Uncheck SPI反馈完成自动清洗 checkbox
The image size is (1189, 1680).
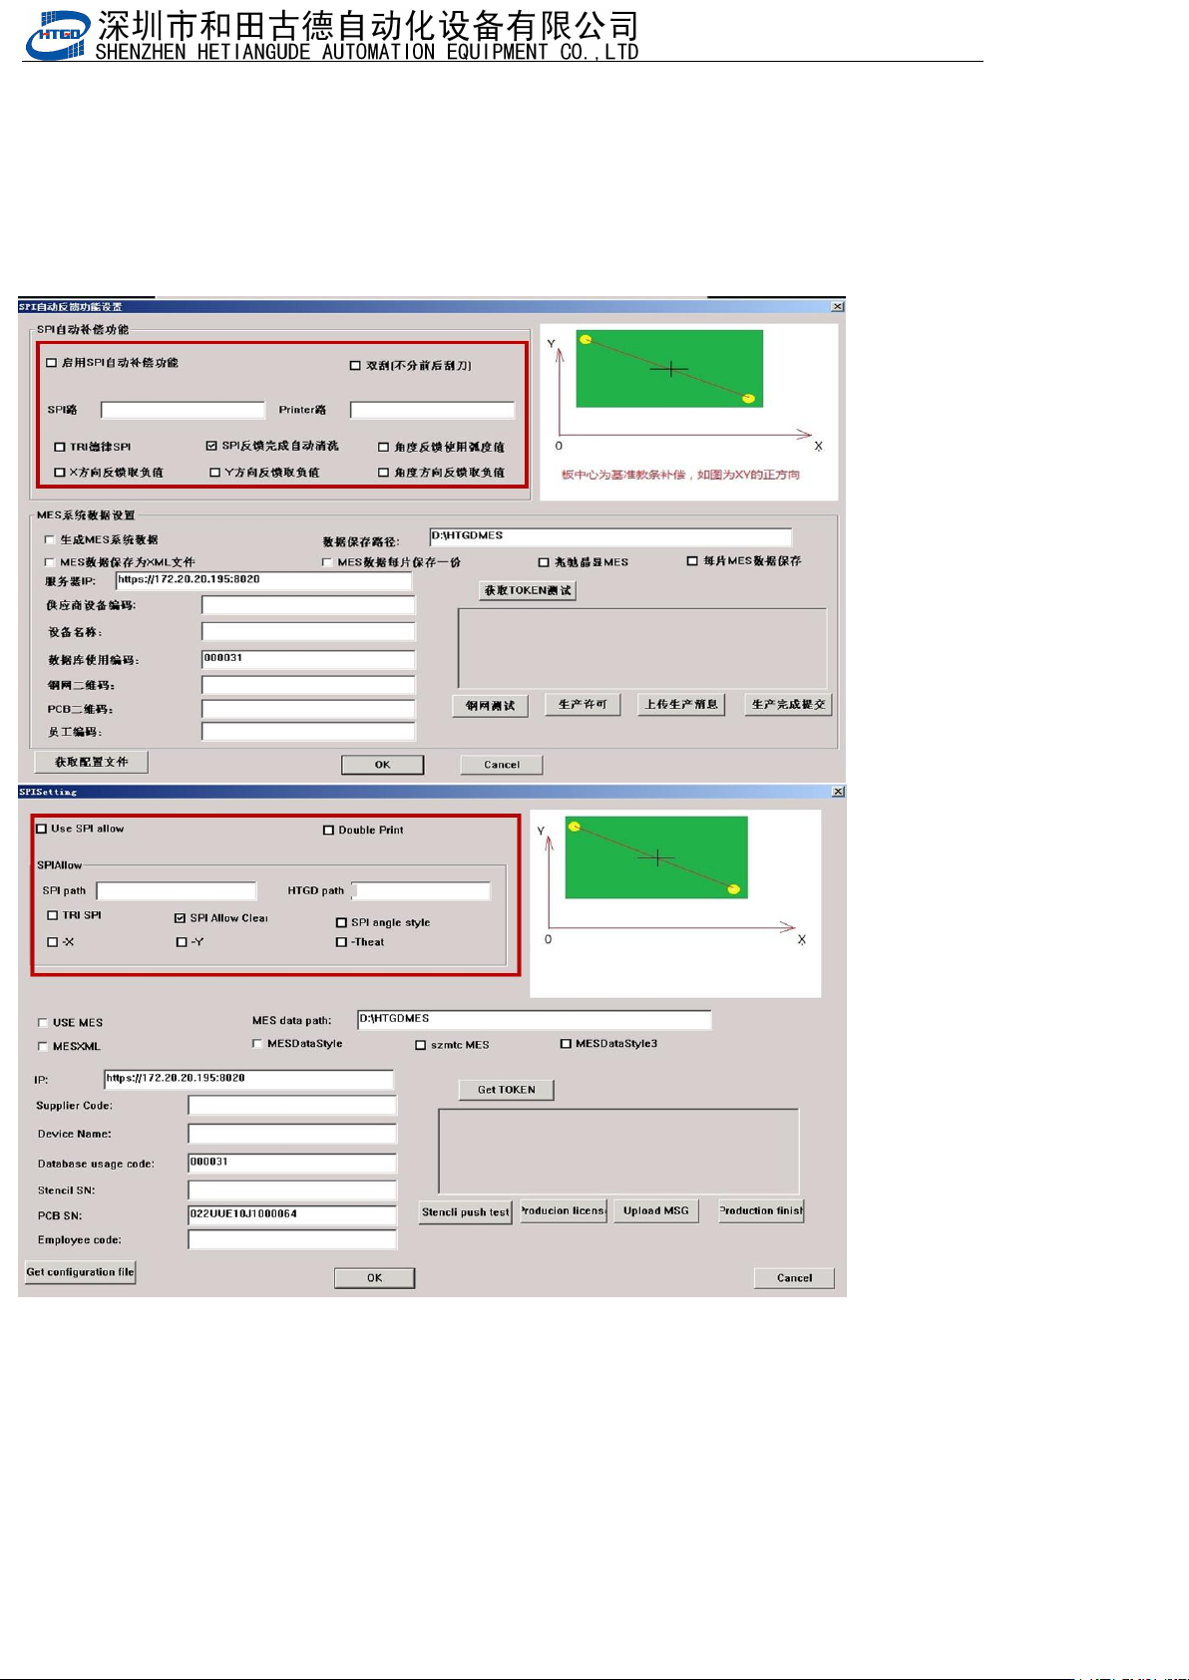pos(211,446)
